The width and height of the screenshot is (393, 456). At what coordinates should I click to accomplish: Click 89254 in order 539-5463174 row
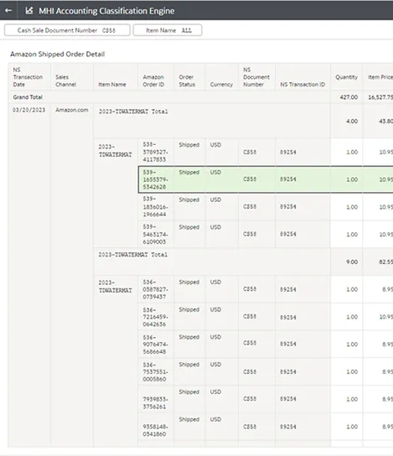pyautogui.click(x=288, y=235)
